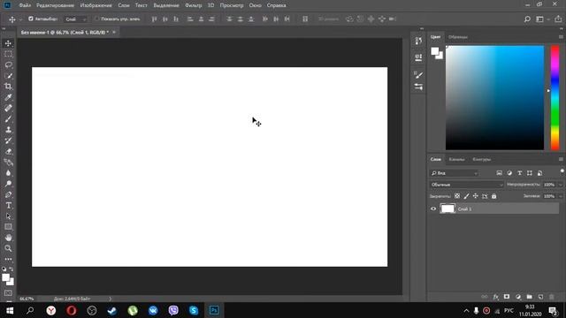Expand status bar info arrow
This screenshot has width=566, height=318.
pyautogui.click(x=110, y=299)
